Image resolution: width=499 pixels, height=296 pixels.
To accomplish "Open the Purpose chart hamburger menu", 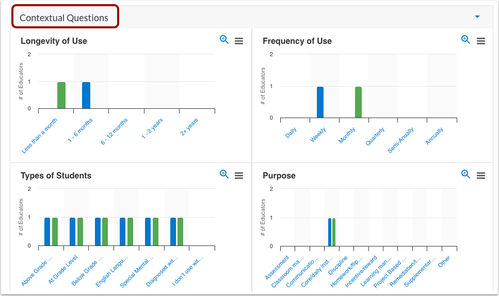I will 481,175.
